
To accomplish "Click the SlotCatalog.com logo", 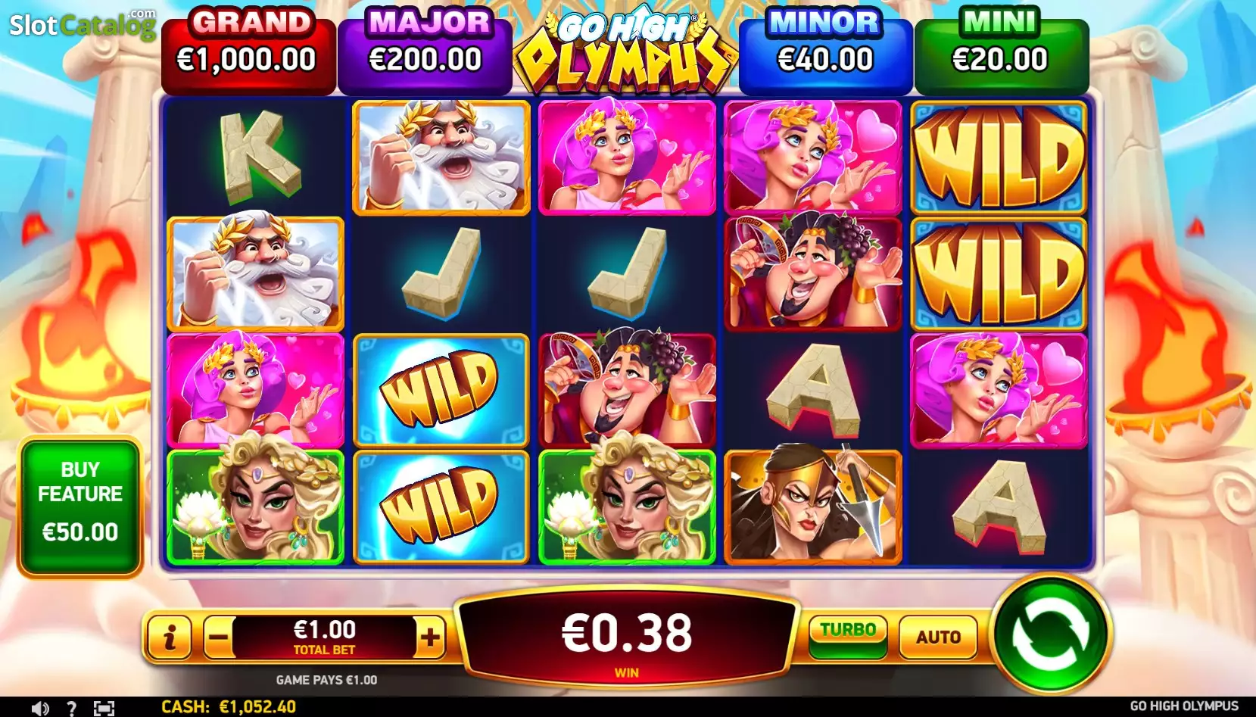I will point(83,24).
